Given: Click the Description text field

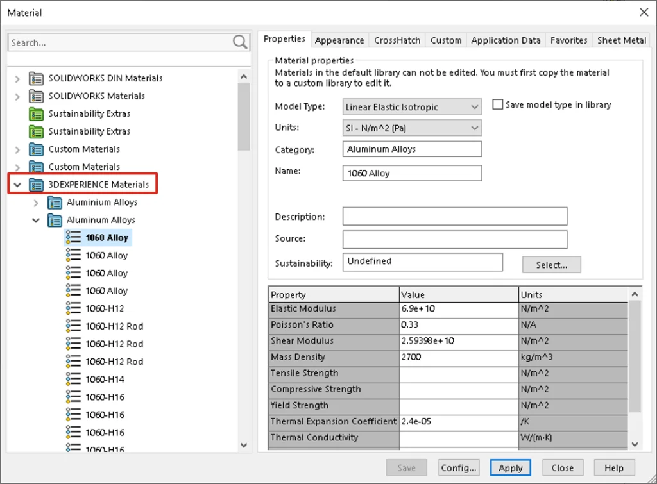Looking at the screenshot, I should (x=454, y=217).
